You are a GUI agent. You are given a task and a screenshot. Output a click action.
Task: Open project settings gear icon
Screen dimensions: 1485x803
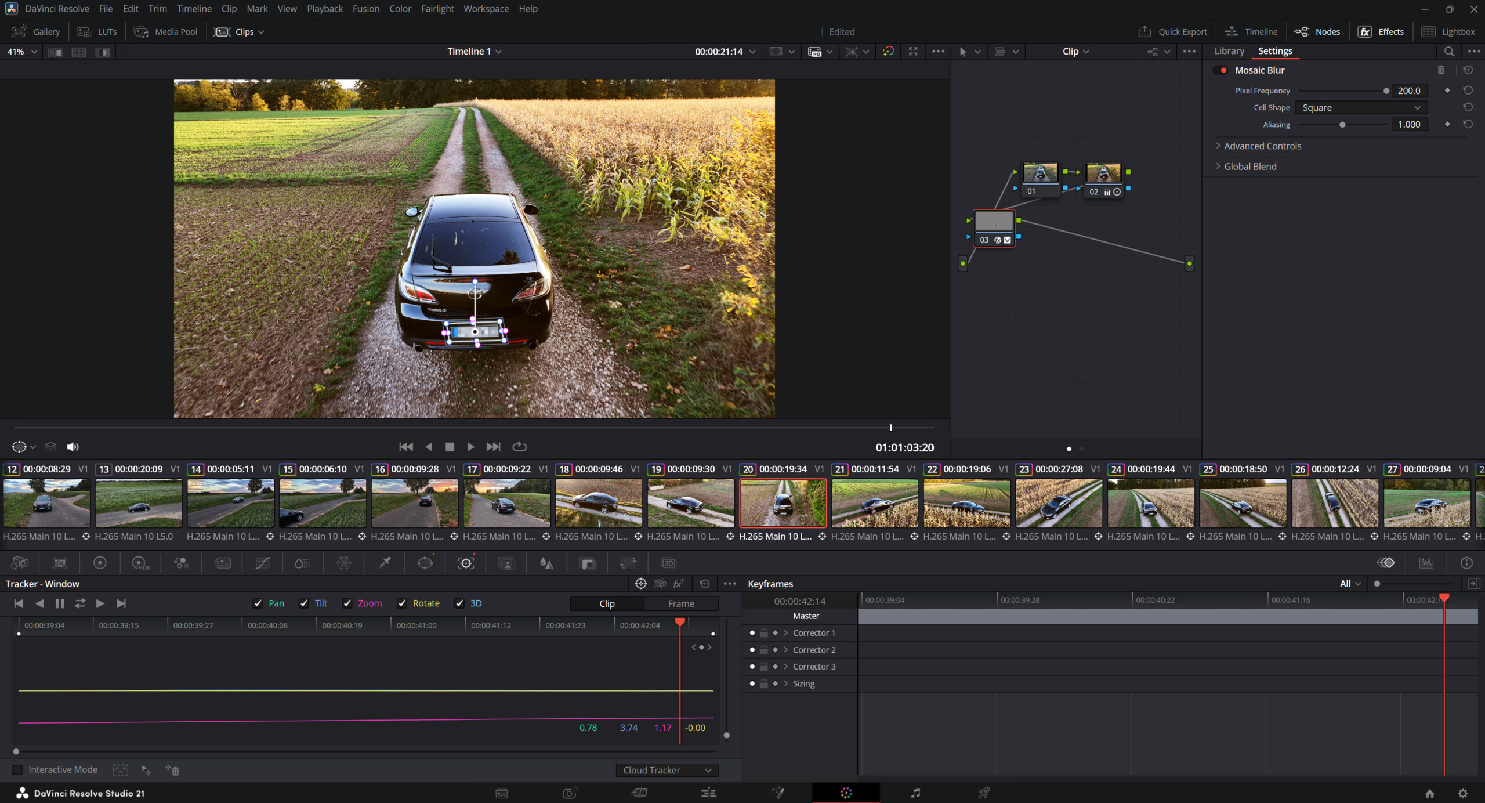pyautogui.click(x=1463, y=793)
